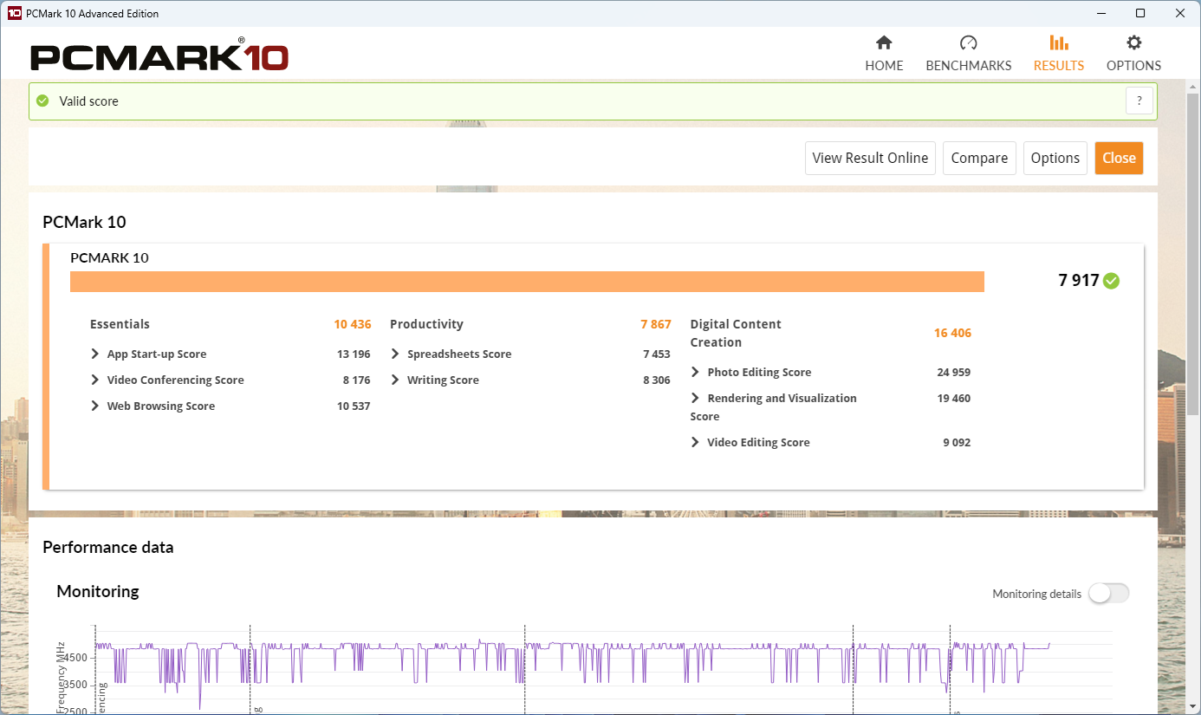Click the Productivity heading
This screenshot has height=715, width=1201.
tap(426, 324)
